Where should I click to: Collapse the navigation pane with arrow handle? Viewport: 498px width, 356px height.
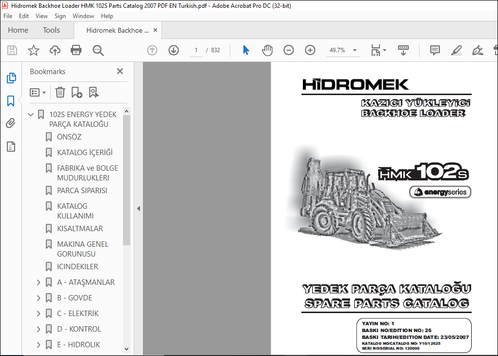point(139,209)
